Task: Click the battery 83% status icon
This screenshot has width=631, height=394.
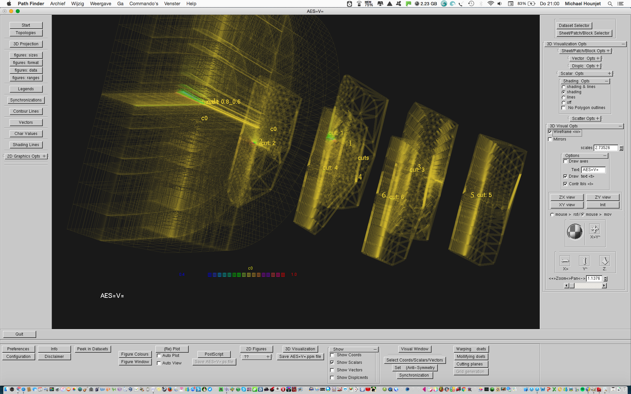Action: pyautogui.click(x=526, y=4)
